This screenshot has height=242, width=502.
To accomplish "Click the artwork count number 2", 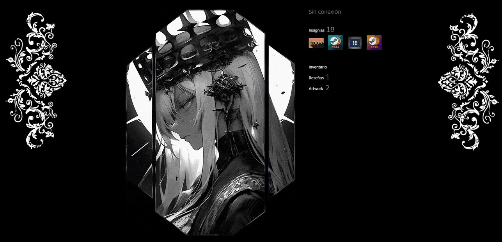I will coord(327,88).
